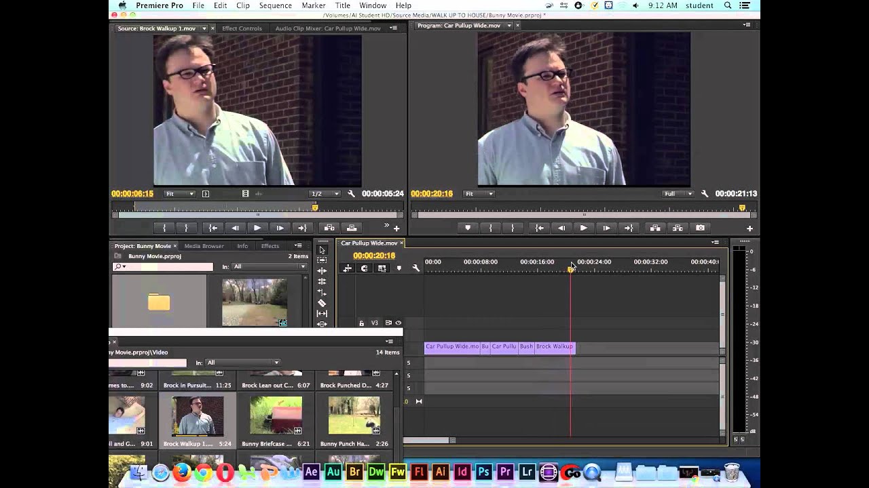Select the Razor tool
Screen dimensions: 869x488
tap(322, 303)
